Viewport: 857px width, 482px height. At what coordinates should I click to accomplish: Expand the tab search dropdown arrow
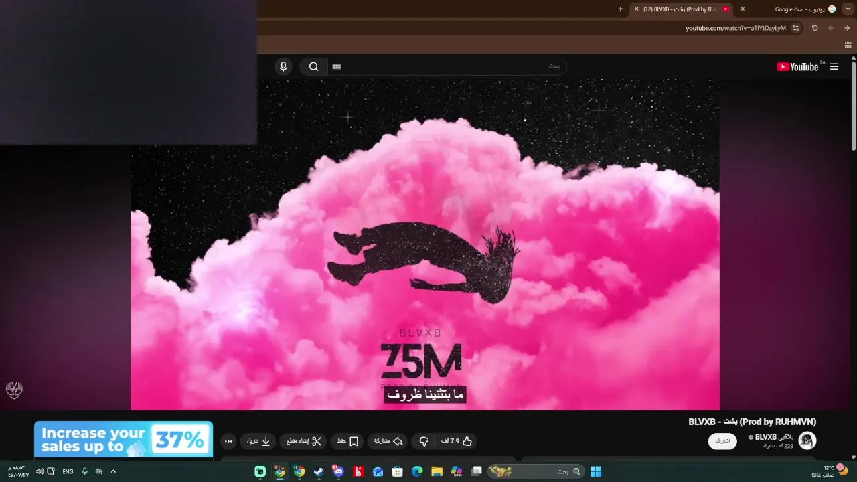(848, 9)
